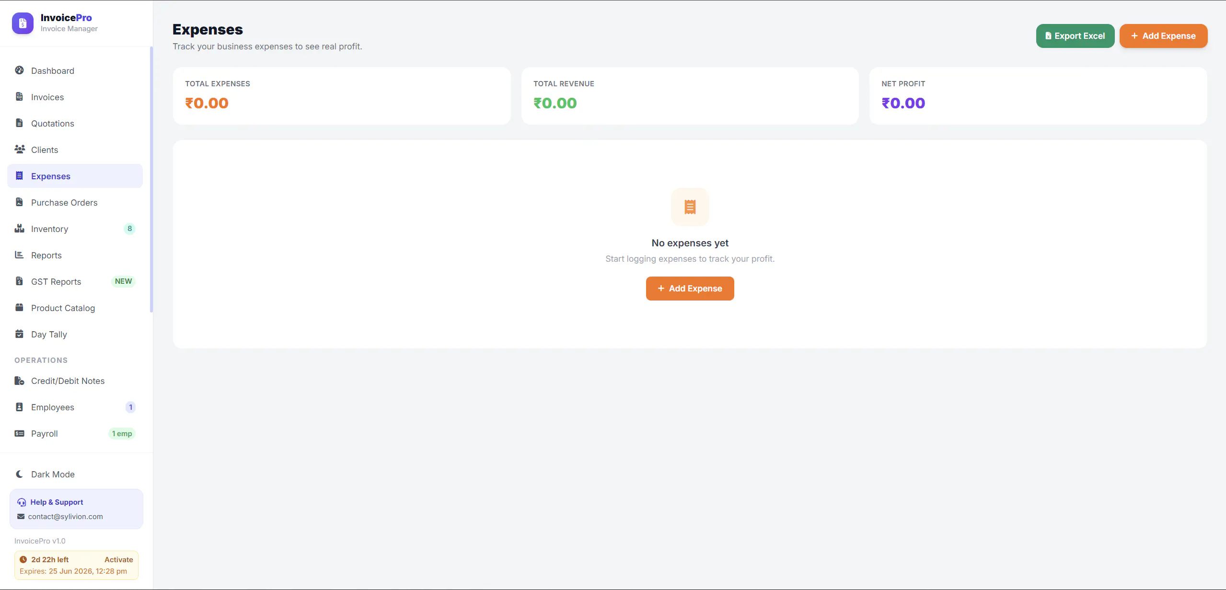Click the Net Profit ₹0.00 value

click(x=903, y=103)
